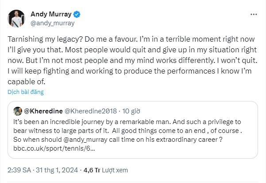Open the @Kheredine avatar in quoted tweet
The width and height of the screenshot is (266, 183).
point(18,111)
